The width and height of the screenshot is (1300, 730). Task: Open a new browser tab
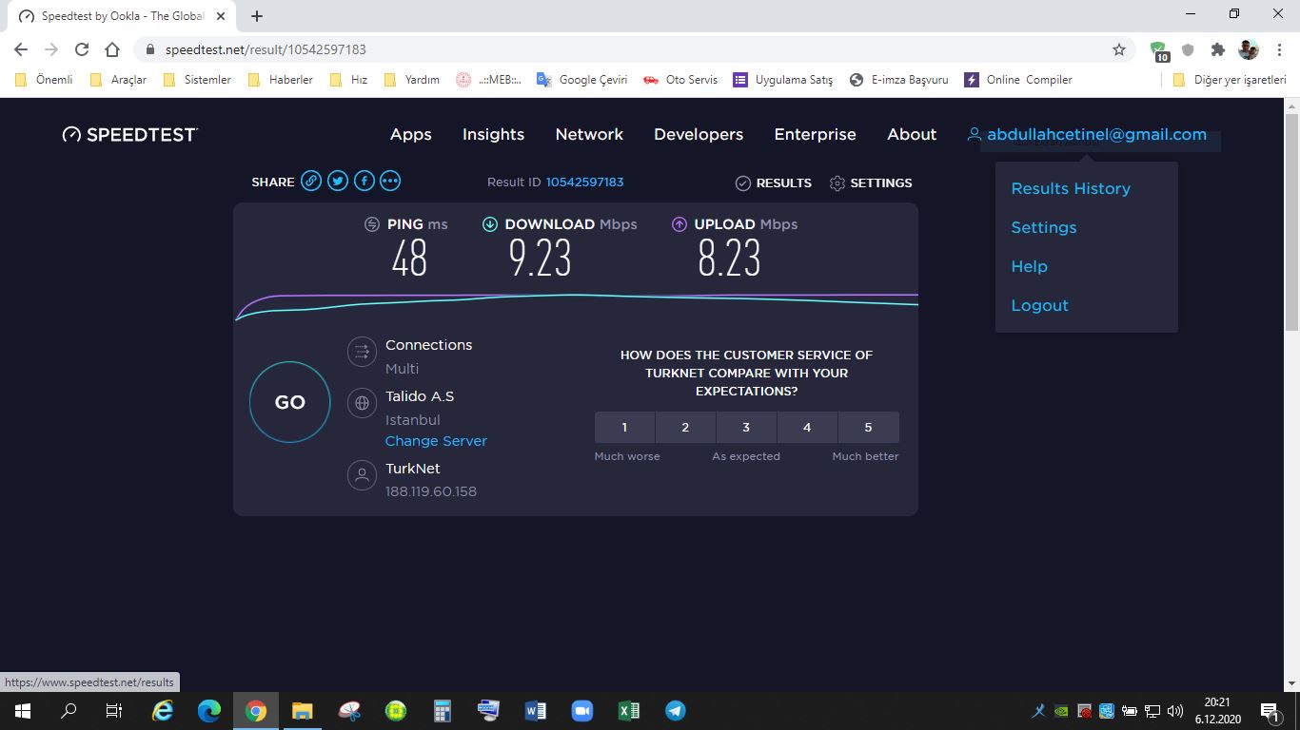(x=257, y=16)
